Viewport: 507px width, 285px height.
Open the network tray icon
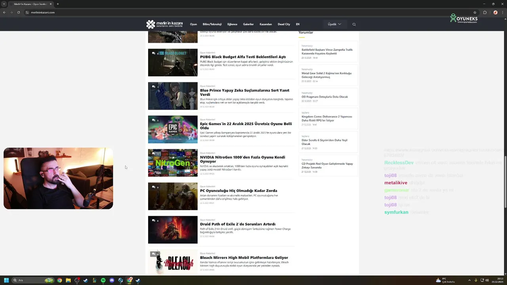point(481,280)
